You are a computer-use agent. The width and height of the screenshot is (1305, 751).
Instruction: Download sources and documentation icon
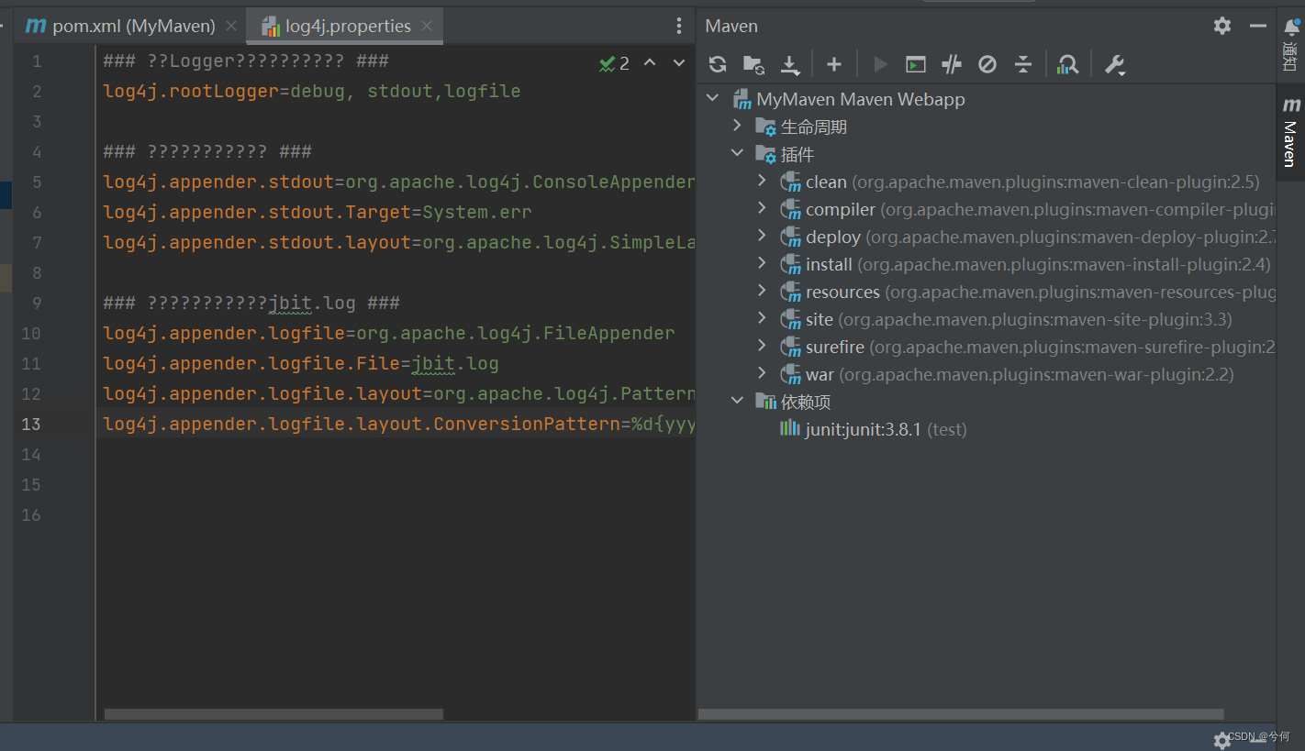790,64
